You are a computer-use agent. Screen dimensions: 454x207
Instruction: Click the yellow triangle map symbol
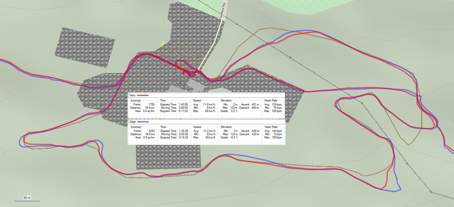[163, 44]
